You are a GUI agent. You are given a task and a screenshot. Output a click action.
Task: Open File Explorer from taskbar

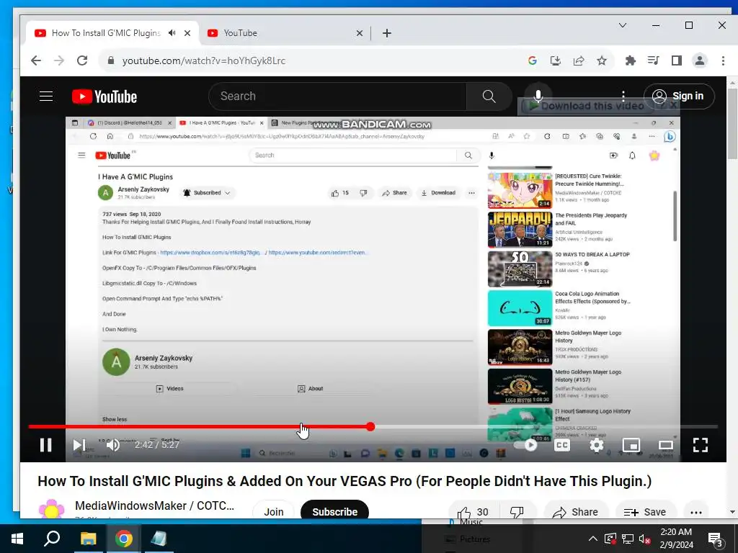click(x=88, y=539)
